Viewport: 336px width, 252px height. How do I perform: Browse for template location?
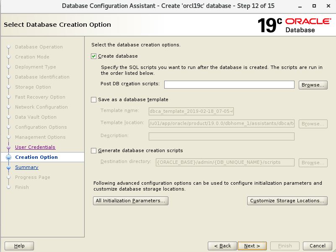pos(313,124)
